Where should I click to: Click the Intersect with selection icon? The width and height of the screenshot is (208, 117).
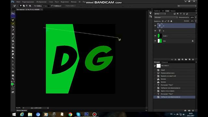[x=30, y=6]
